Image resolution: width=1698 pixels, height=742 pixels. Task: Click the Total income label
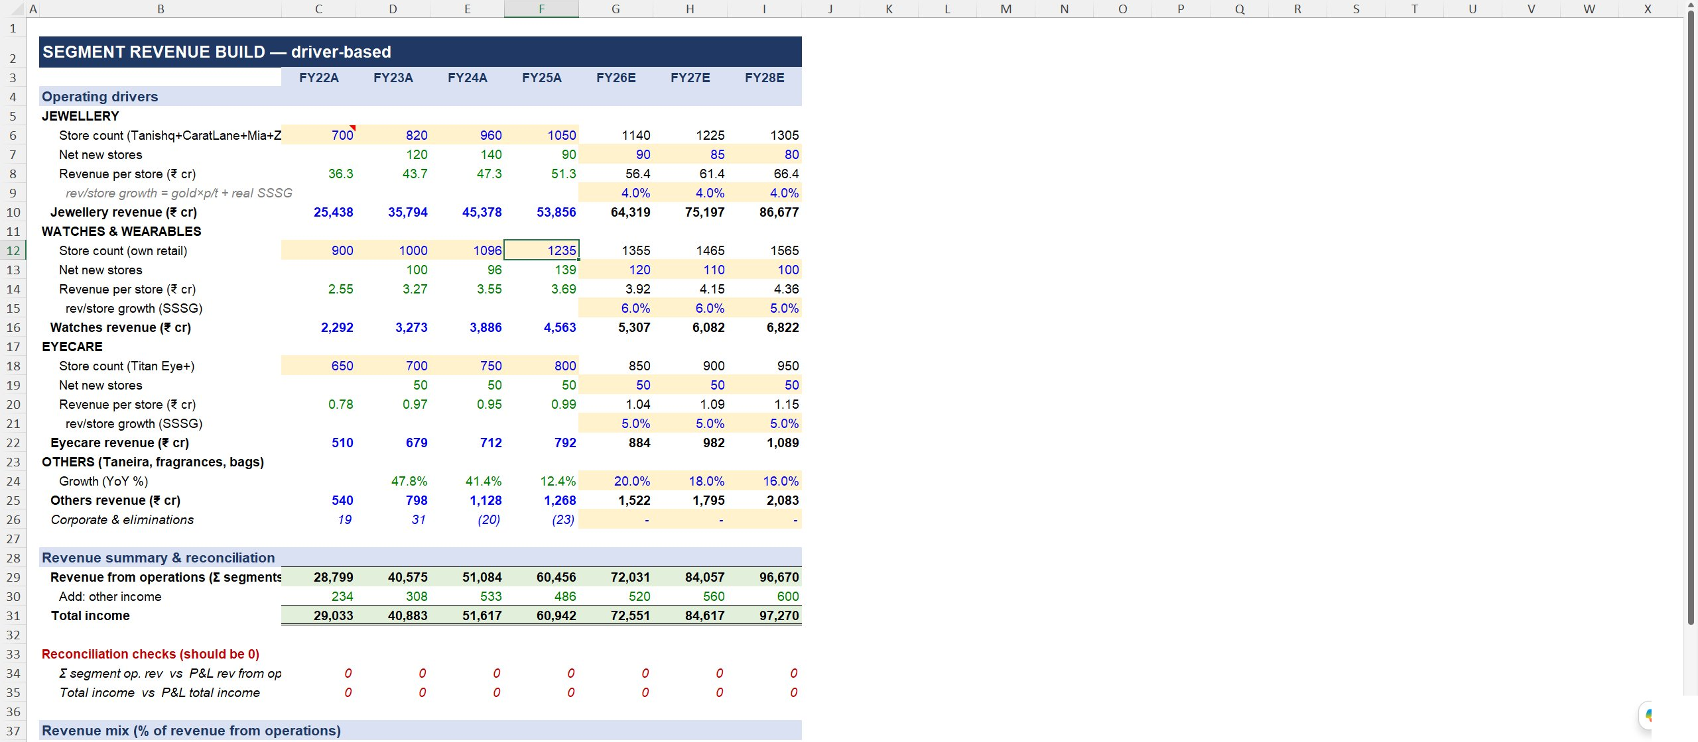click(x=161, y=615)
